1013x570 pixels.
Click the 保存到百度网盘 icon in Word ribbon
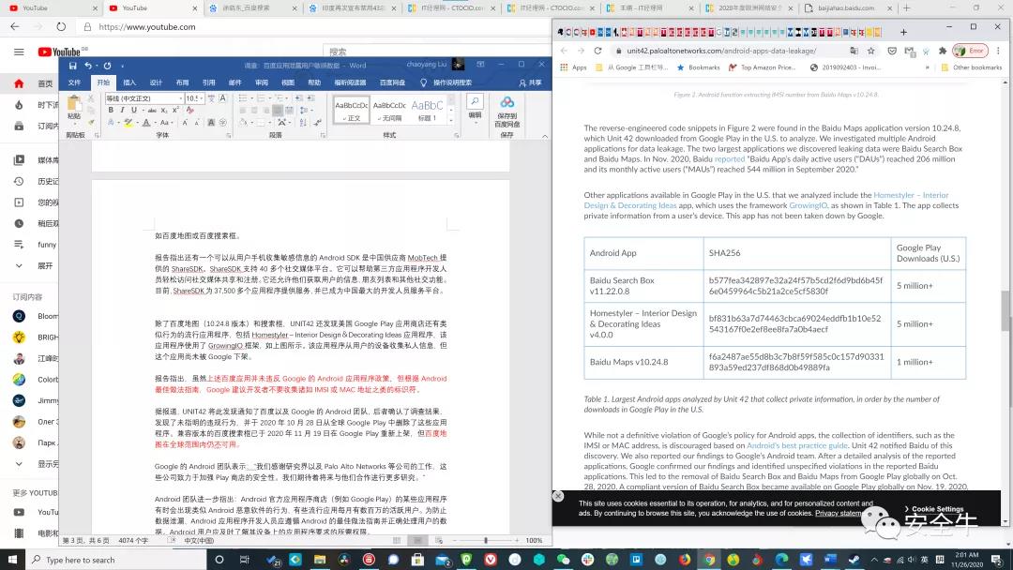pos(508,108)
